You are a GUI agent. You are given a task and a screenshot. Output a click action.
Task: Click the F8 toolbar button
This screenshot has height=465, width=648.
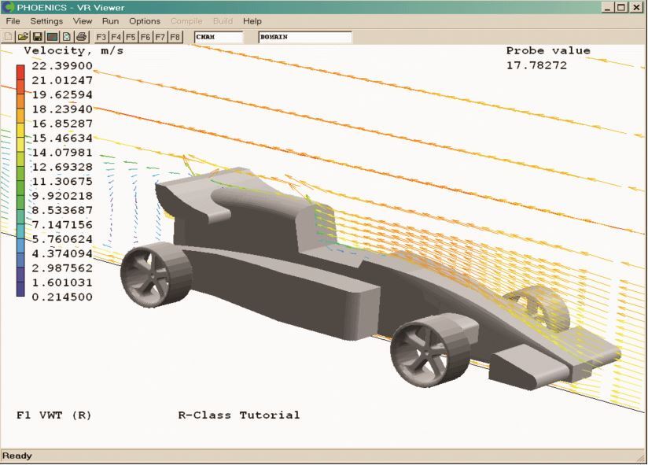click(x=175, y=37)
